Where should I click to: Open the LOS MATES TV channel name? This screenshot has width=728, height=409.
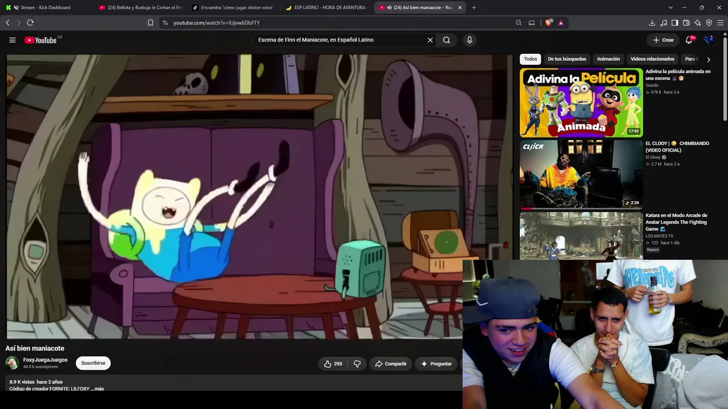(x=659, y=236)
